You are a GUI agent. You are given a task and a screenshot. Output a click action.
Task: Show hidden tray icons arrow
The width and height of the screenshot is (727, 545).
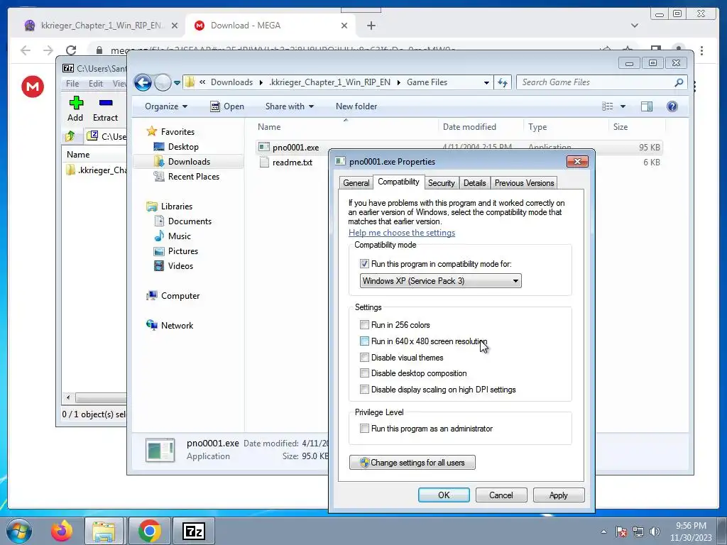click(603, 532)
